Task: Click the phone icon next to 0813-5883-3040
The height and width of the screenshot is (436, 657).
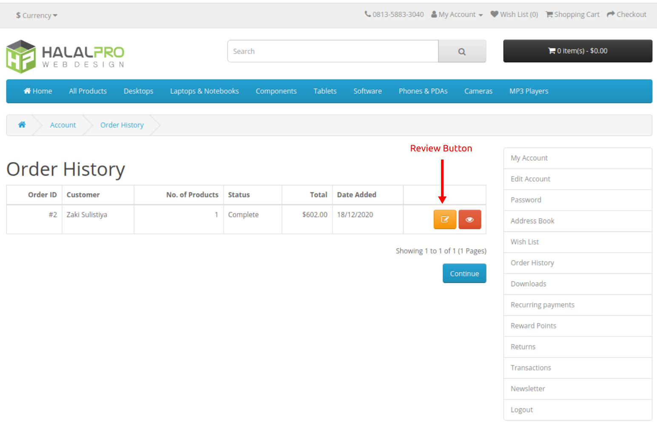Action: point(367,14)
